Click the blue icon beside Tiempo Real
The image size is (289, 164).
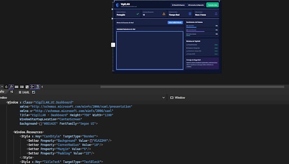pyautogui.click(x=190, y=14)
